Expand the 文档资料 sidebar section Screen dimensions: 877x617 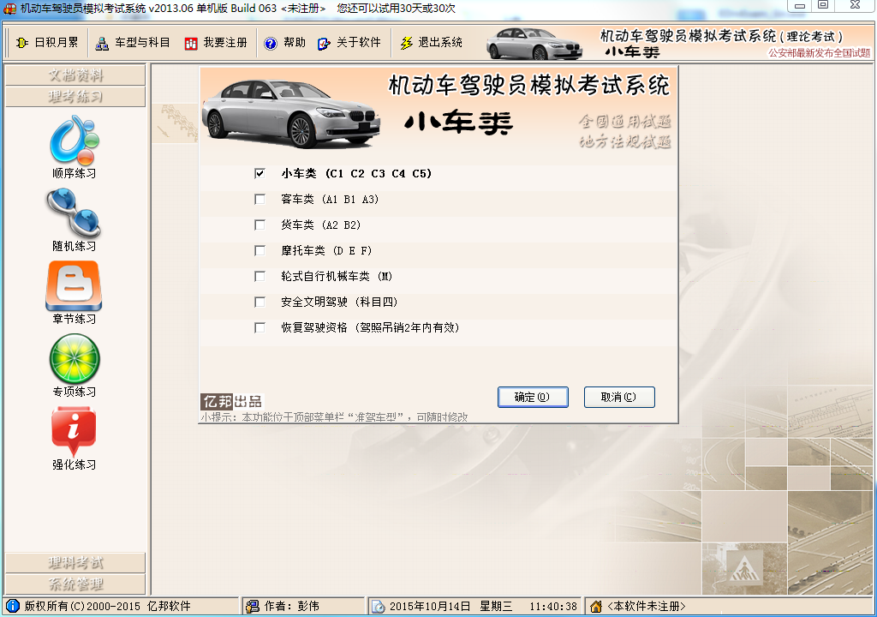[75, 75]
